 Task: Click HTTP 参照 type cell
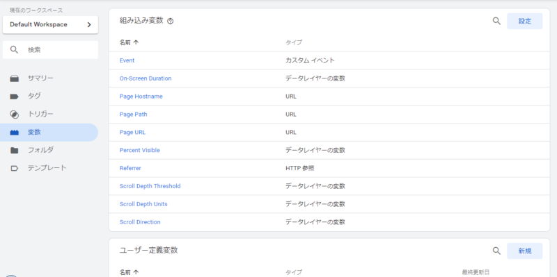(300, 168)
